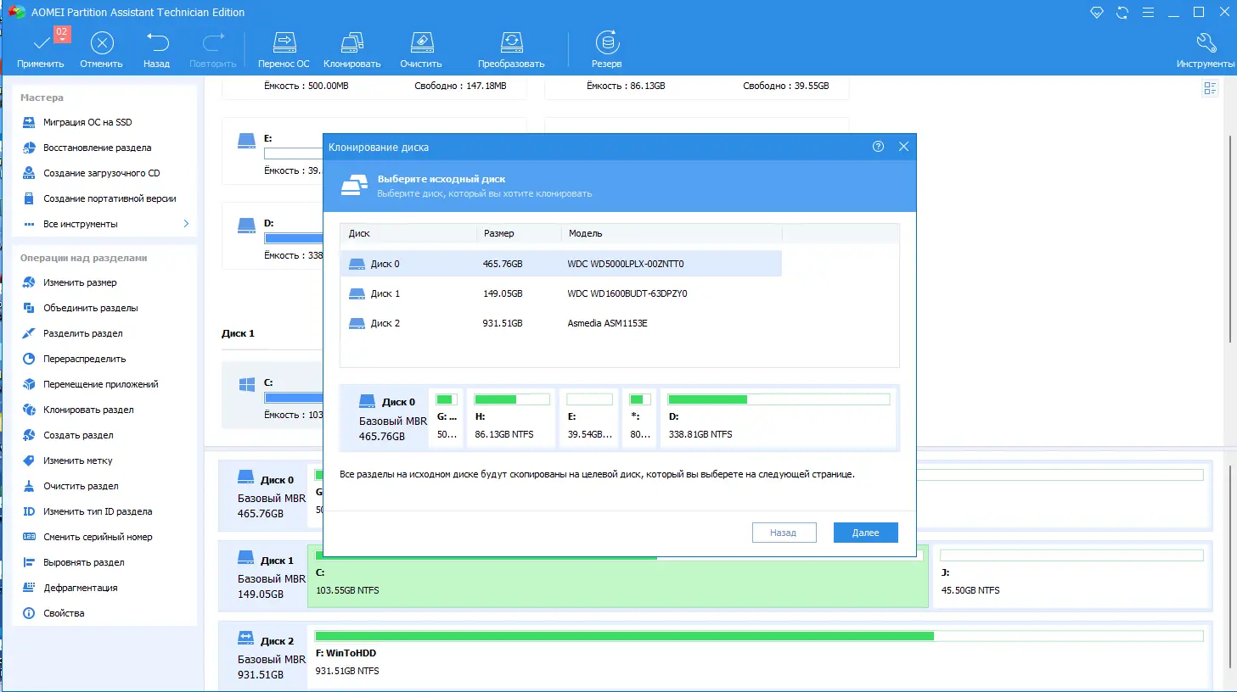Click the D: 338.81GB NTFS partition preview
Image resolution: width=1237 pixels, height=692 pixels.
[779, 416]
